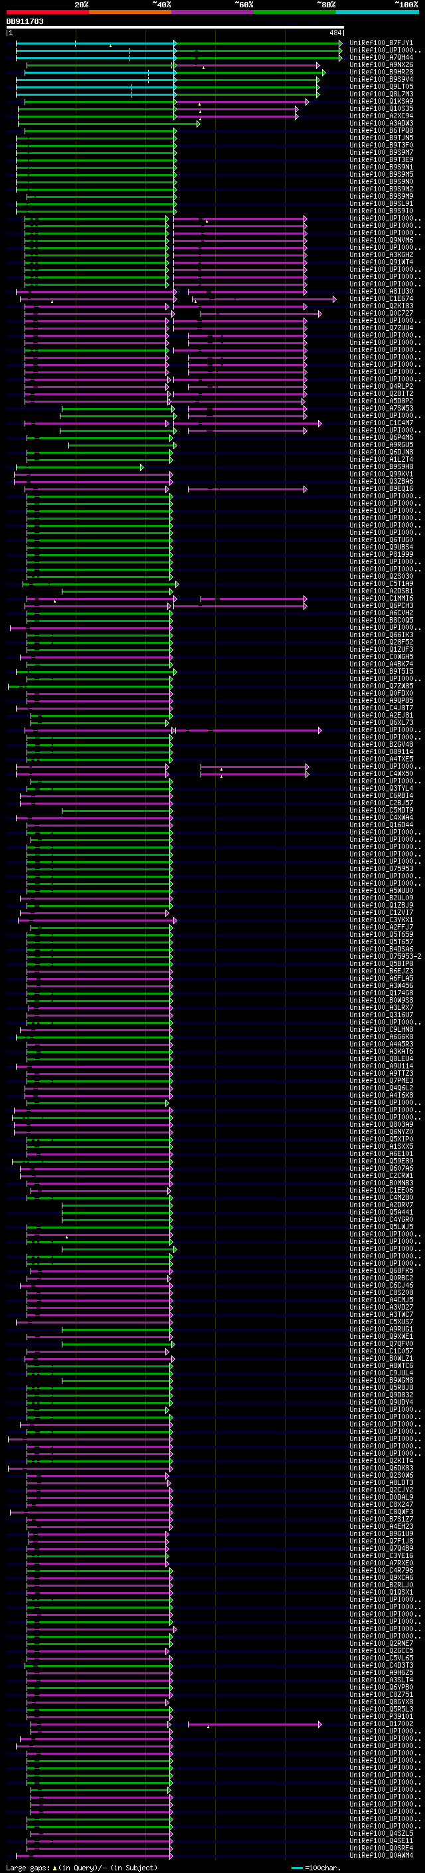Select label UniRef100_Q6YPB0
Screen dimensions: 425x1873
pos(381,1687)
